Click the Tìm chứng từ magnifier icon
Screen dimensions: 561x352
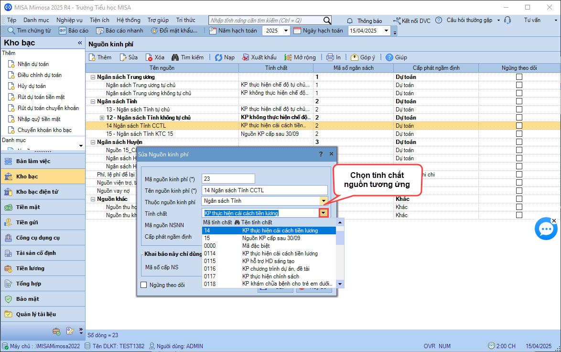(11, 31)
